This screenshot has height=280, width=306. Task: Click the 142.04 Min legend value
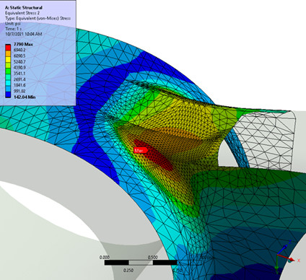pos(25,97)
